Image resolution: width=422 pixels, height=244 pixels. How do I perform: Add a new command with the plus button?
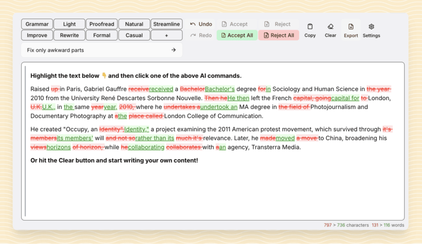coord(166,35)
